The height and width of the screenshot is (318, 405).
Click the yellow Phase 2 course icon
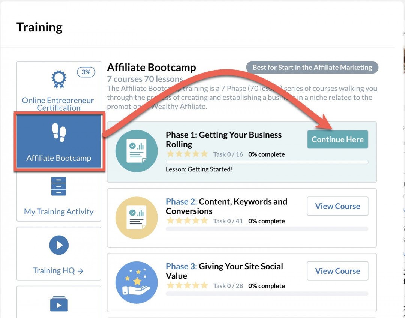coord(136,218)
